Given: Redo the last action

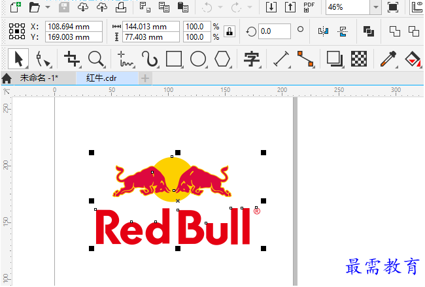Looking at the screenshot, I should coord(236,7).
